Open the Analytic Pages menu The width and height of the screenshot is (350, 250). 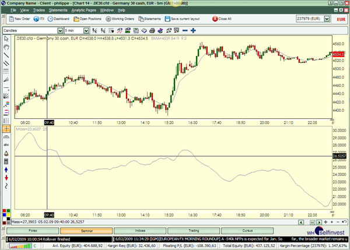coord(84,10)
